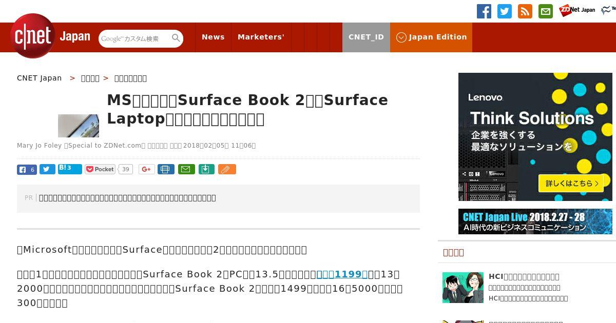Click the PR sponsored text link
The height and width of the screenshot is (323, 616).
click(x=127, y=198)
